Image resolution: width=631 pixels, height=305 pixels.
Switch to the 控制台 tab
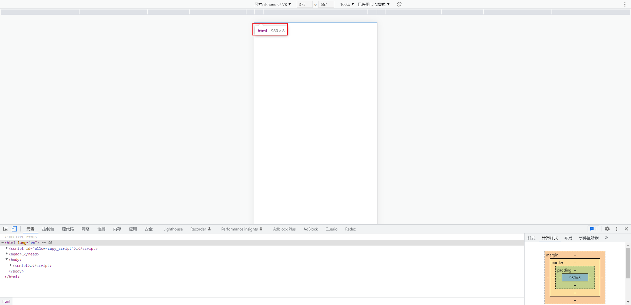click(48, 229)
